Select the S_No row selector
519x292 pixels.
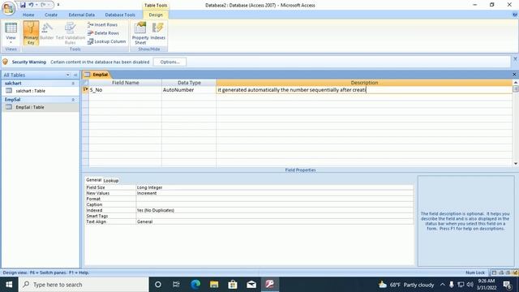[85, 90]
